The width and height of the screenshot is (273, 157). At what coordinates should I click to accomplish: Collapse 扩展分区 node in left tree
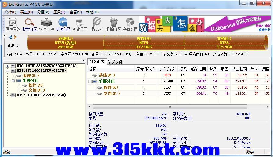(13, 81)
